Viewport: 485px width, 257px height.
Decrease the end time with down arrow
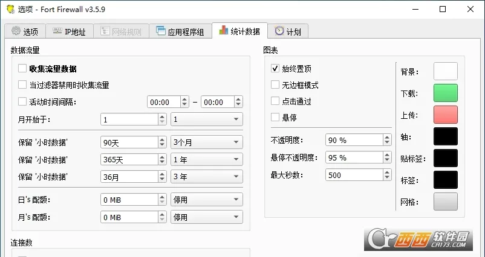(238, 105)
